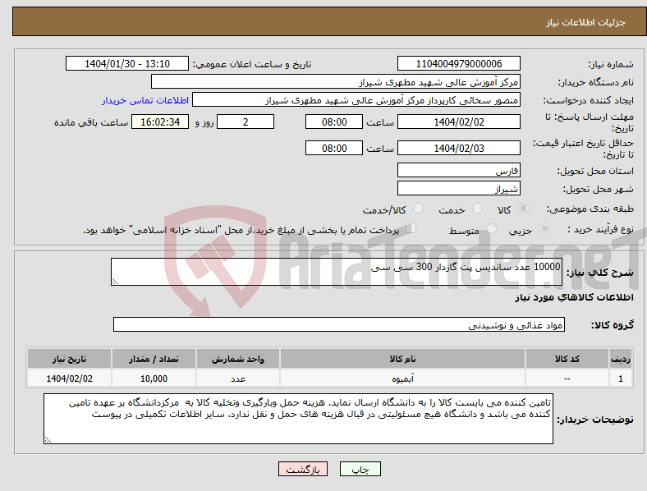Click the buyer organization name field
Screen dimensions: 647x491
tap(336, 81)
